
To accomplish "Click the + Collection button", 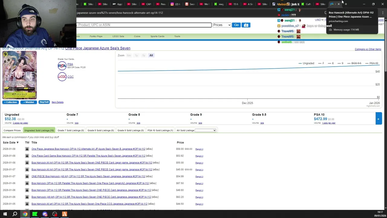I will 11,102.
